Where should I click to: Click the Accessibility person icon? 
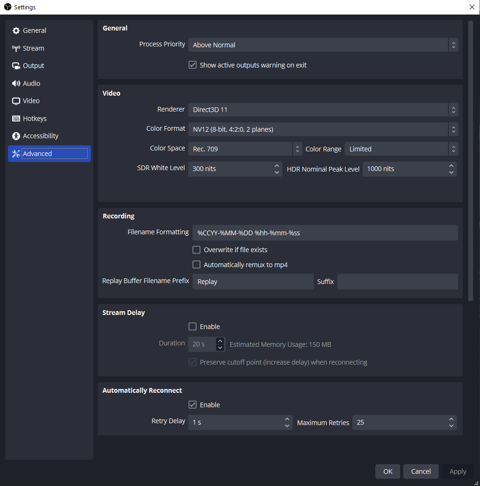[16, 136]
